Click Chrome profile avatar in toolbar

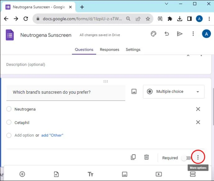[x=199, y=19]
